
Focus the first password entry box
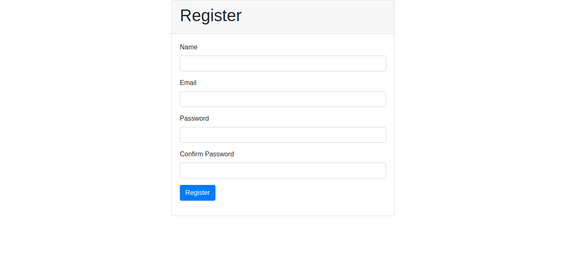point(283,135)
